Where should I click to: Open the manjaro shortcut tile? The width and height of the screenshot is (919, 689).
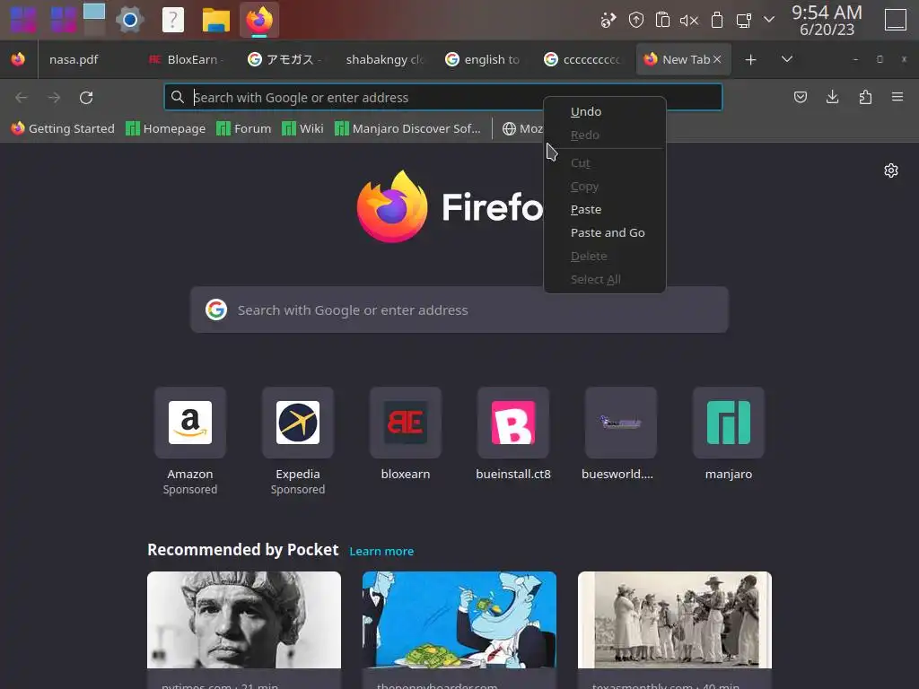tap(729, 423)
